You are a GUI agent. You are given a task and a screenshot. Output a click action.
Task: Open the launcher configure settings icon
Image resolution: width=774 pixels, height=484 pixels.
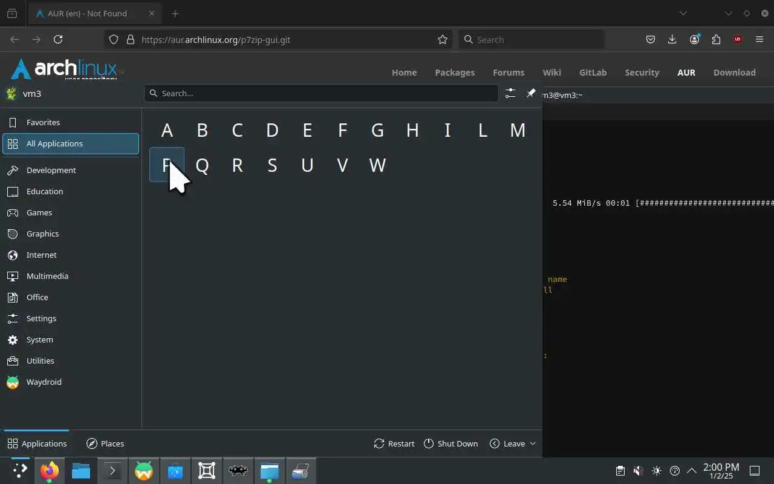coord(510,93)
